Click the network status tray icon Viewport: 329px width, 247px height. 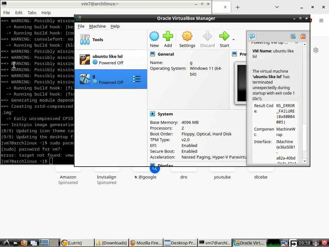pyautogui.click(x=284, y=243)
